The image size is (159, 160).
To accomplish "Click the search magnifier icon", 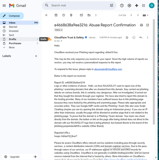I will (47, 5).
